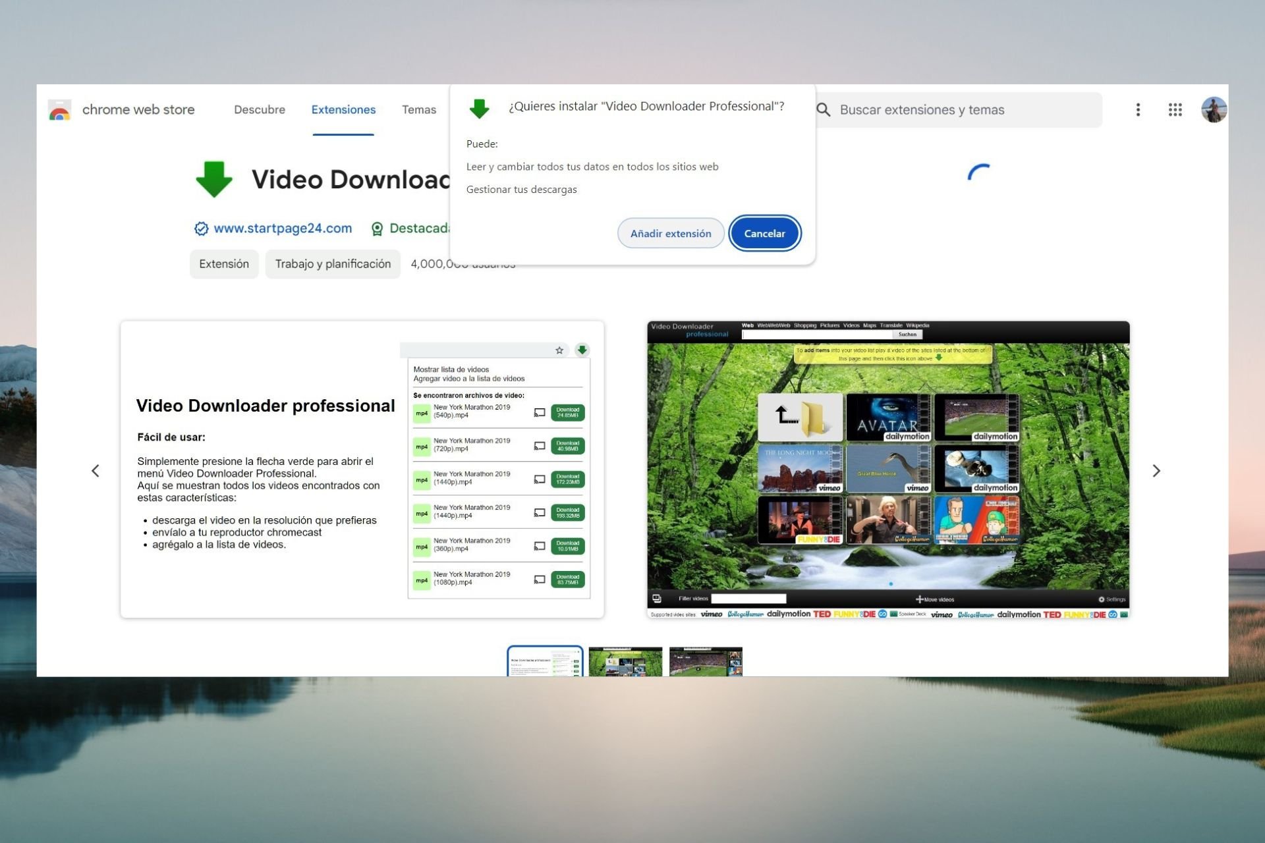The height and width of the screenshot is (843, 1265).
Task: Select the second forest screenshot thumbnail
Action: click(x=625, y=661)
